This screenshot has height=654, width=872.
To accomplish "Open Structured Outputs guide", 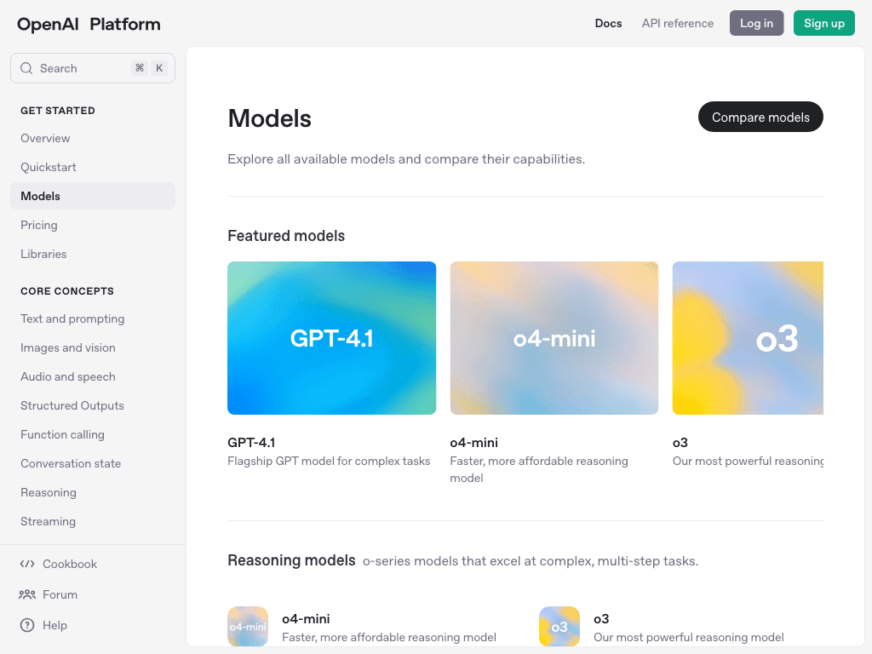I will pyautogui.click(x=93, y=405).
